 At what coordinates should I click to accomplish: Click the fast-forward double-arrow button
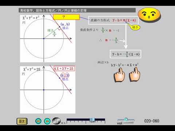[x=47, y=121]
